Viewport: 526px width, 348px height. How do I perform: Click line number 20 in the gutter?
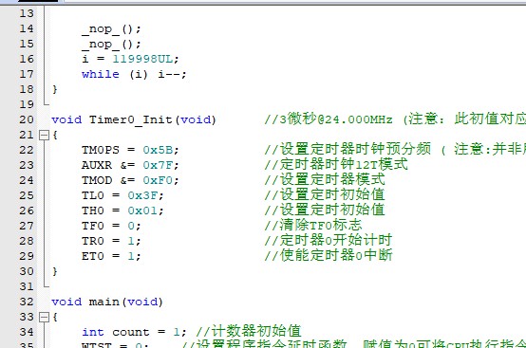click(x=27, y=119)
